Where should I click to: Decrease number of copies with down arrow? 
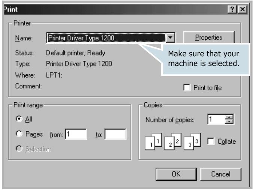click(x=229, y=121)
